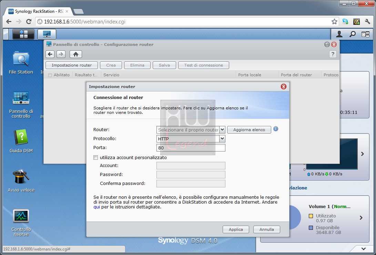Open Controllo risorse monitor icon
Screen dimensions: 376x255
[x=21, y=223]
